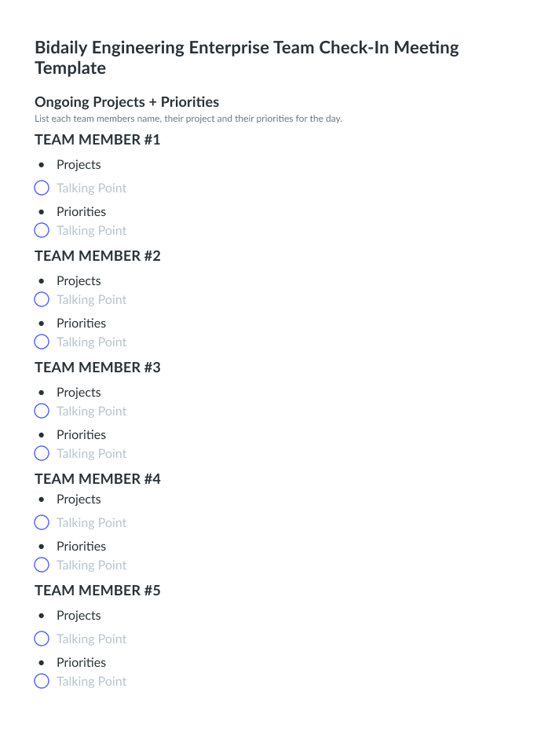The height and width of the screenshot is (732, 537).
Task: Select the TEAM MEMBER #5 heading
Action: (97, 591)
